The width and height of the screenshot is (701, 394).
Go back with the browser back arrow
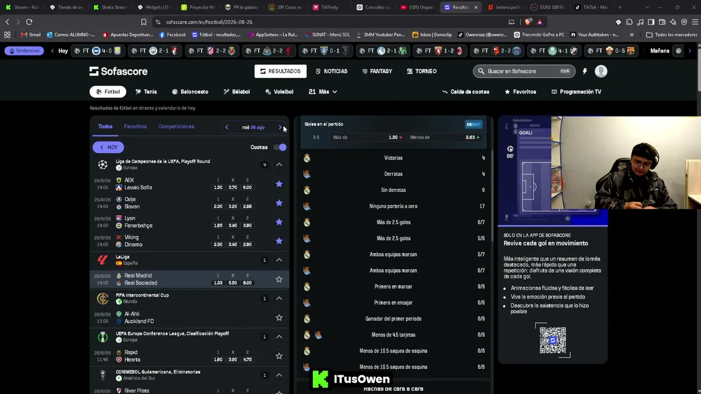click(7, 22)
